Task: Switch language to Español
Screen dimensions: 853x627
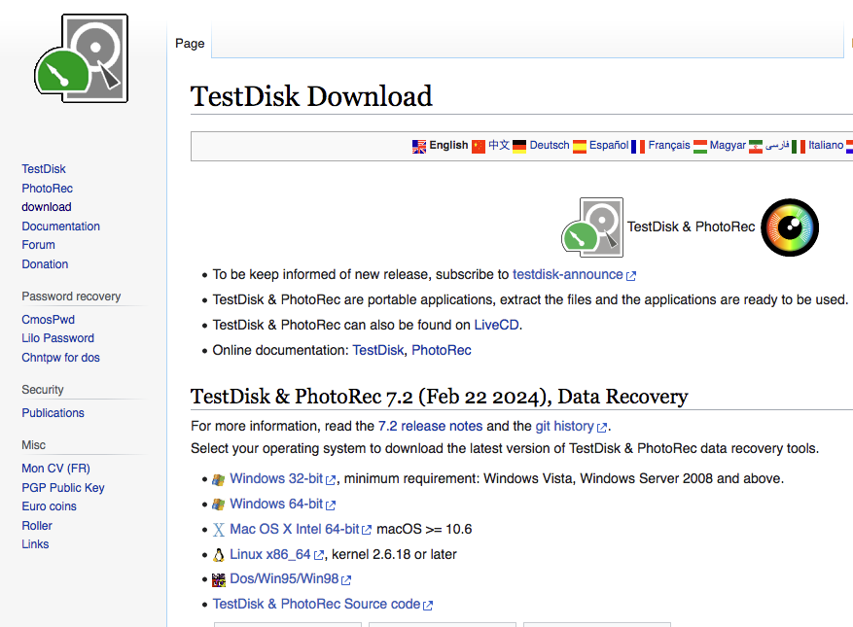Action: [x=609, y=145]
